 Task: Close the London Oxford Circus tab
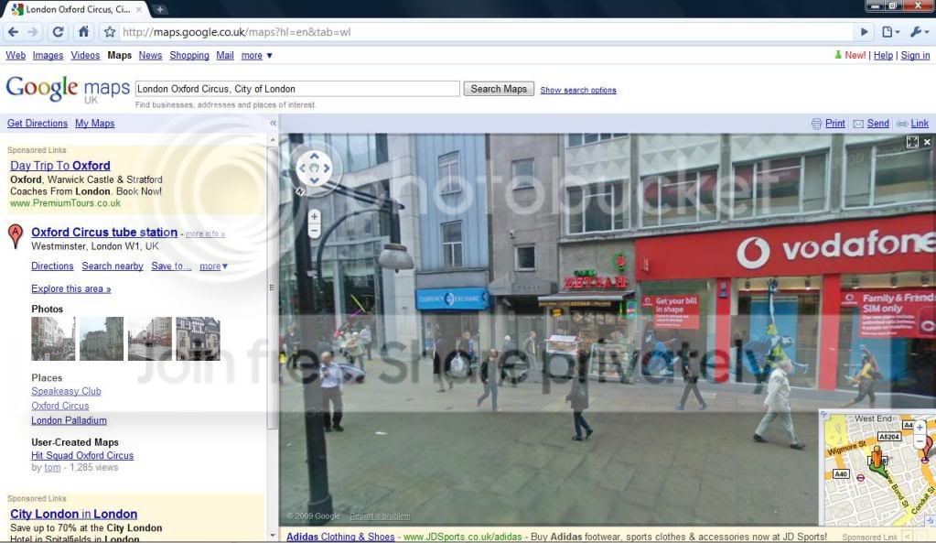click(139, 9)
